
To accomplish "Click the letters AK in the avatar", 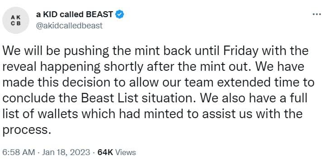I will click(x=16, y=18).
